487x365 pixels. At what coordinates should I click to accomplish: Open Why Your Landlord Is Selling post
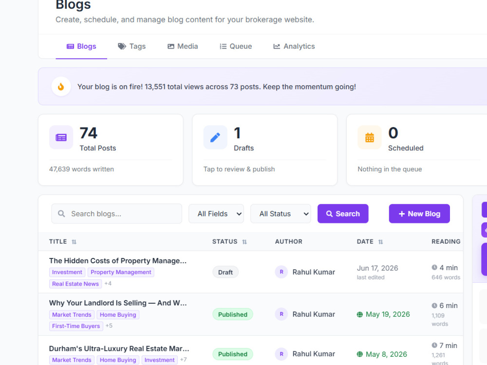[x=118, y=303]
